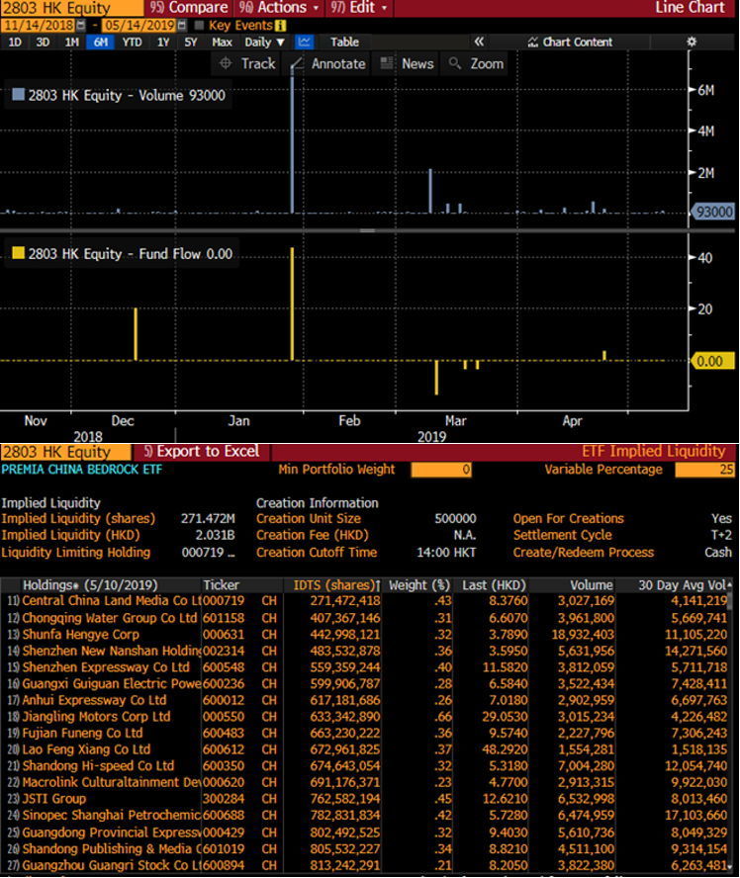Click PREMIA CHINA BEDROCK ETF name
The width and height of the screenshot is (740, 878).
coord(82,470)
